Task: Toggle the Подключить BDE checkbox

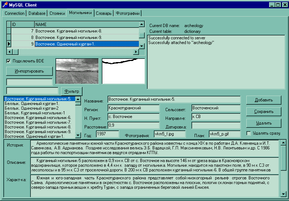Action: coord(8,61)
